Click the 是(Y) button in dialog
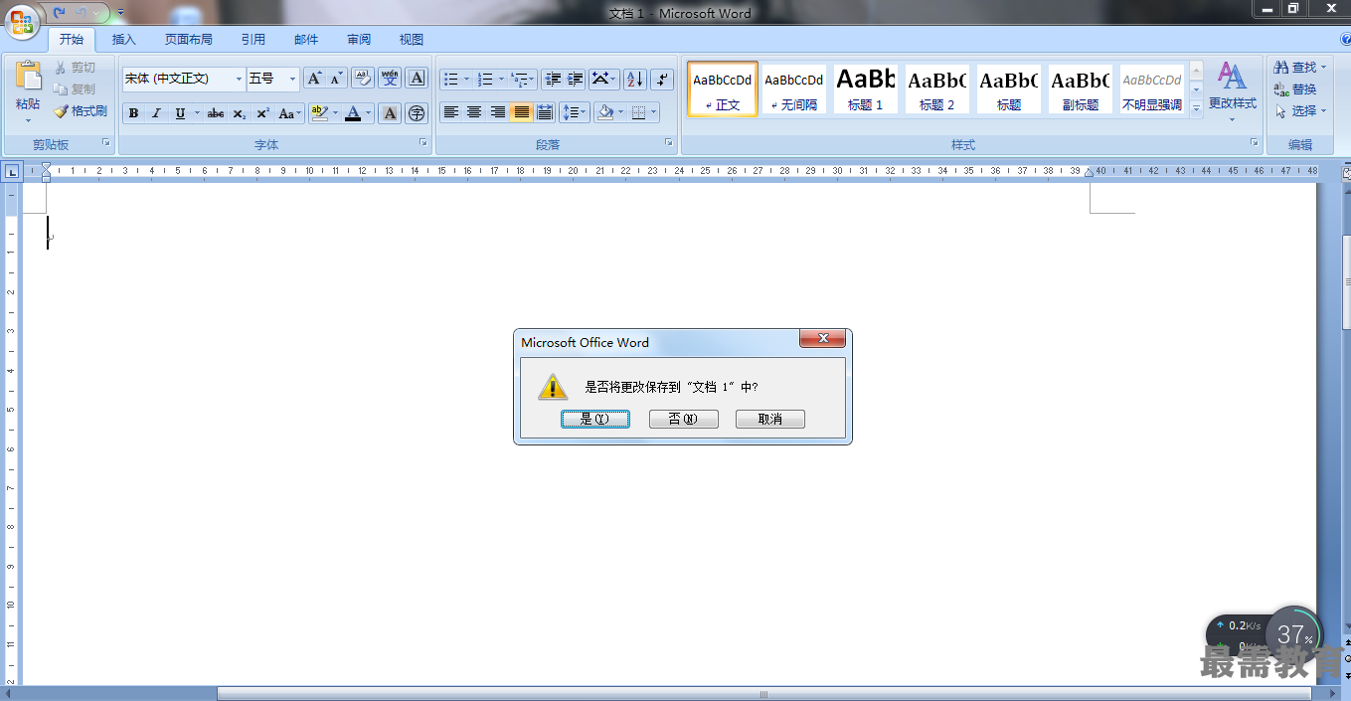The width and height of the screenshot is (1351, 701). (x=595, y=420)
